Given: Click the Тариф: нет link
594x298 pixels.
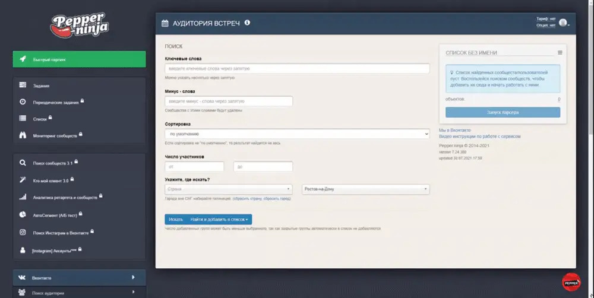Looking at the screenshot, I should pos(546,19).
